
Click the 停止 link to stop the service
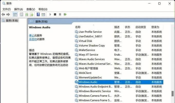point(31,36)
